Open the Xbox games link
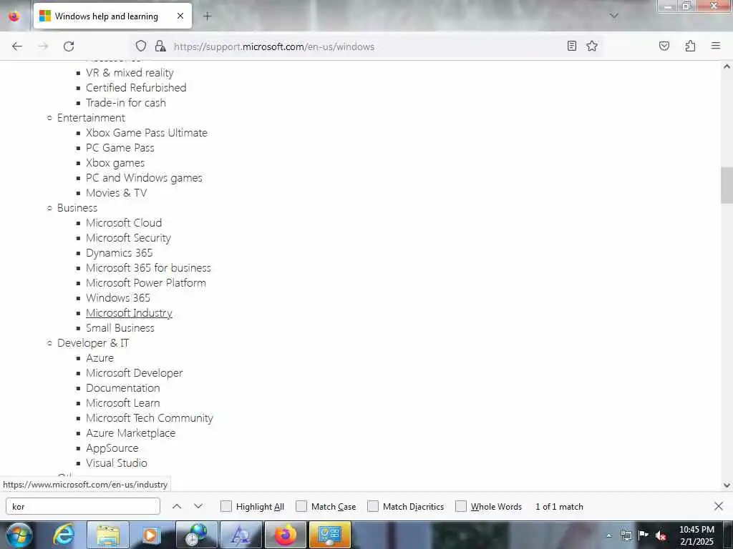 point(115,163)
